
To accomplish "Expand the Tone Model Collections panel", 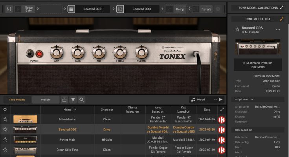I will 282,7.
